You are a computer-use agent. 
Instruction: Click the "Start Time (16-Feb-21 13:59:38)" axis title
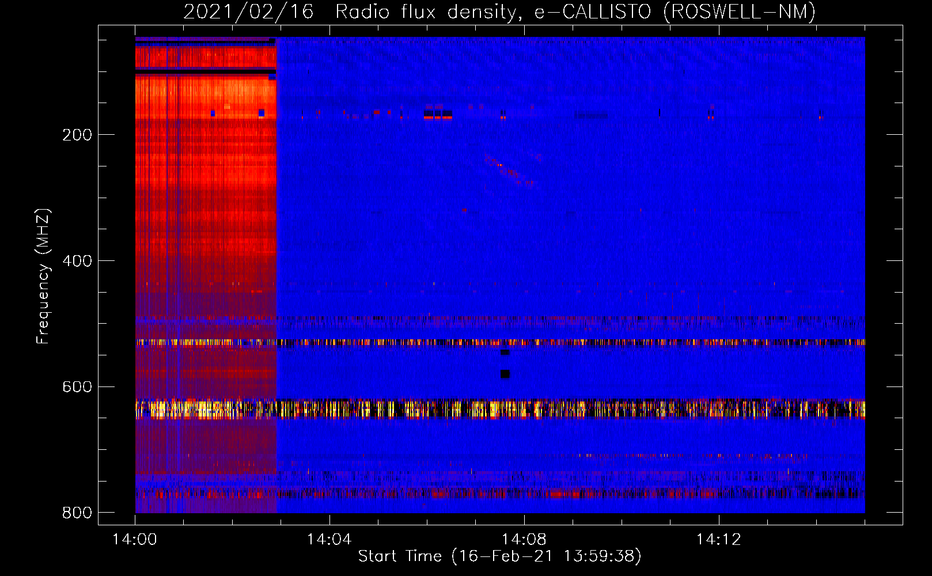coord(499,556)
